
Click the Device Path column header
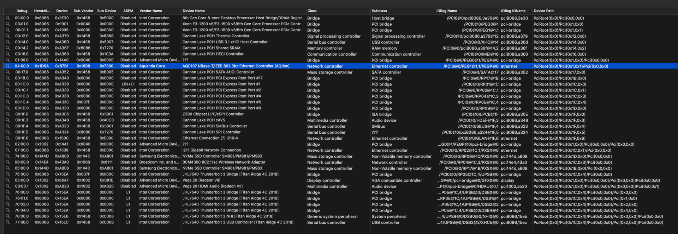coord(543,11)
